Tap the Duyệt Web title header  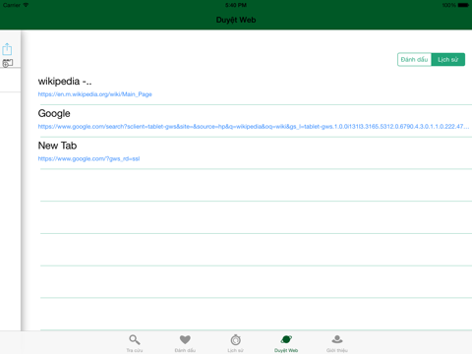pyautogui.click(x=236, y=20)
